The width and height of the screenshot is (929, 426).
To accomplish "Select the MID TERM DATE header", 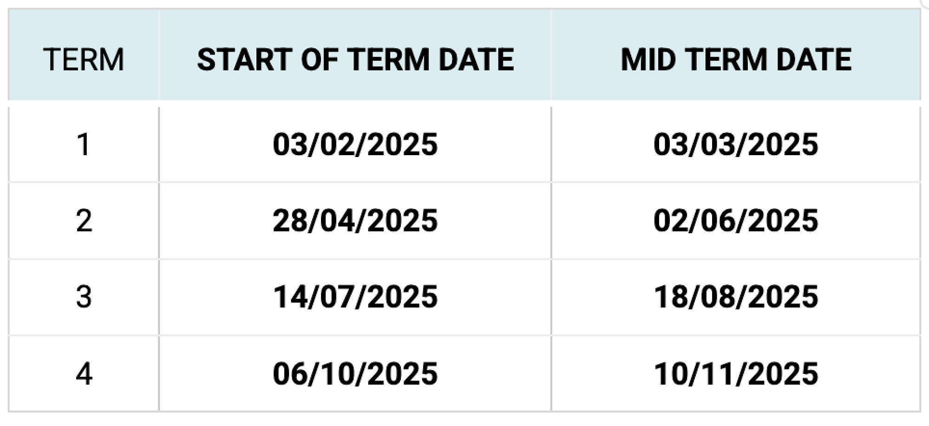I will 736,59.
